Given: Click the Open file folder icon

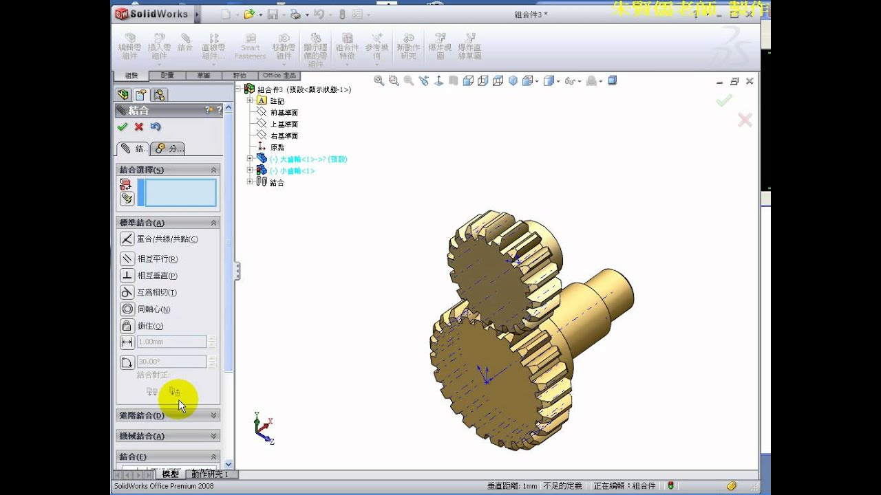Looking at the screenshot, I should pyautogui.click(x=248, y=14).
